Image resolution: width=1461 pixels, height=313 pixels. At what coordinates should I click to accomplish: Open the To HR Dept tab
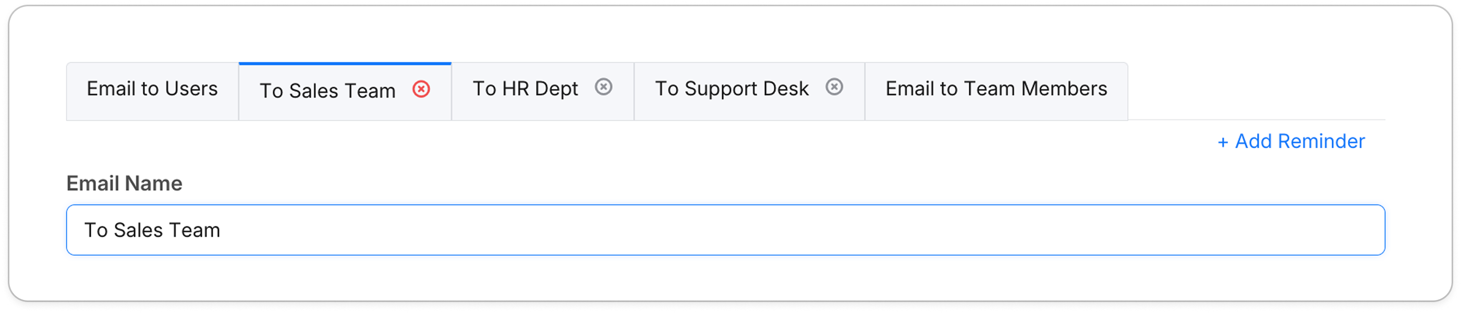tap(525, 89)
